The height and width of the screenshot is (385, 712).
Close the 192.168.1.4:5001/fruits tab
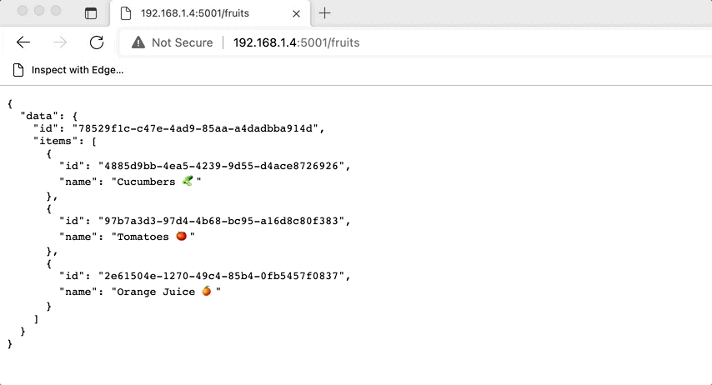297,13
